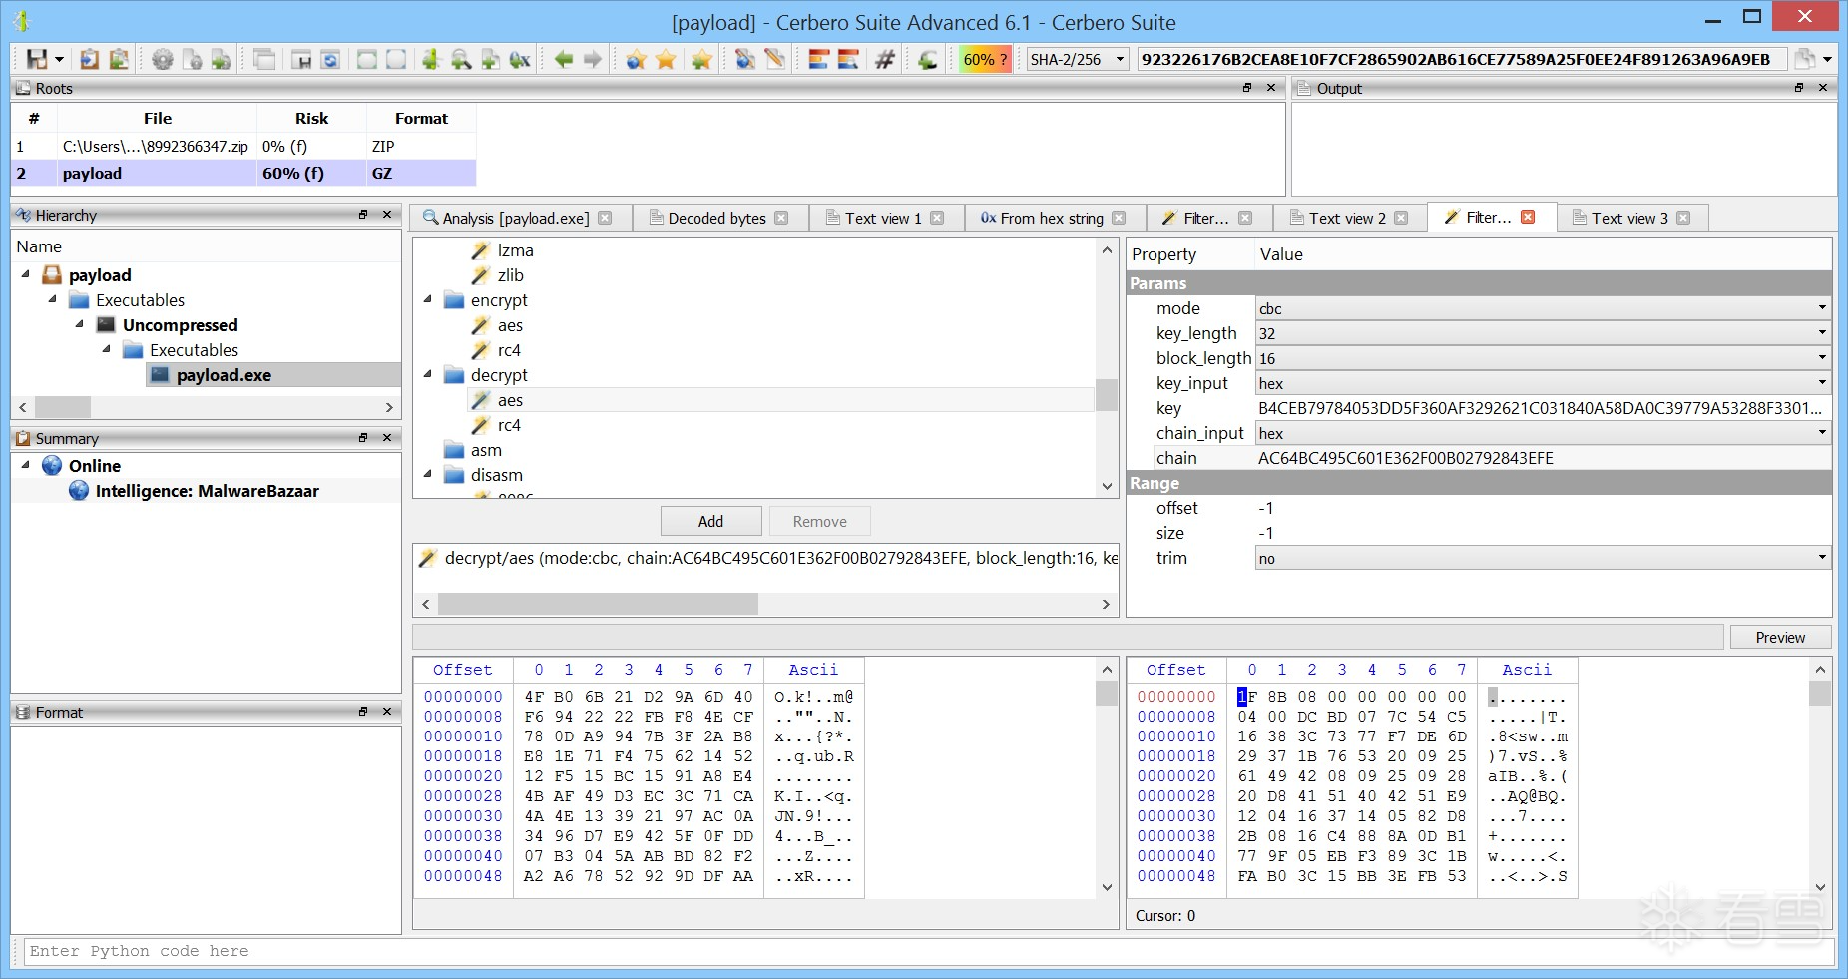Open the key_length dropdown
The image size is (1848, 979).
coord(1543,333)
